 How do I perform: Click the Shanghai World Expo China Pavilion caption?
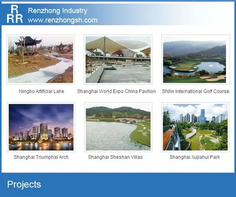coord(116,91)
